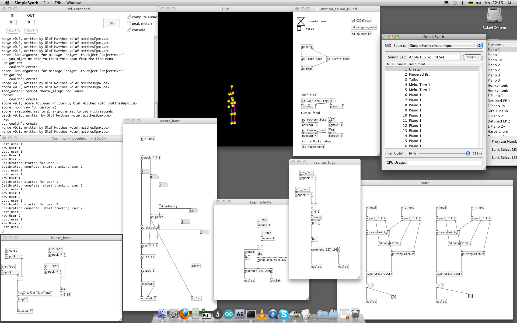Click the bendout 1 object in hocke_bend
517x323 pixels.
pyautogui.click(x=25, y=311)
